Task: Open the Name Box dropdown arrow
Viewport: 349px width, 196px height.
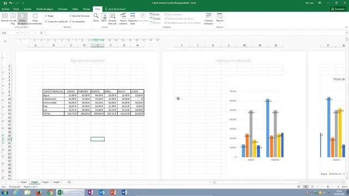Action: (x=17, y=33)
